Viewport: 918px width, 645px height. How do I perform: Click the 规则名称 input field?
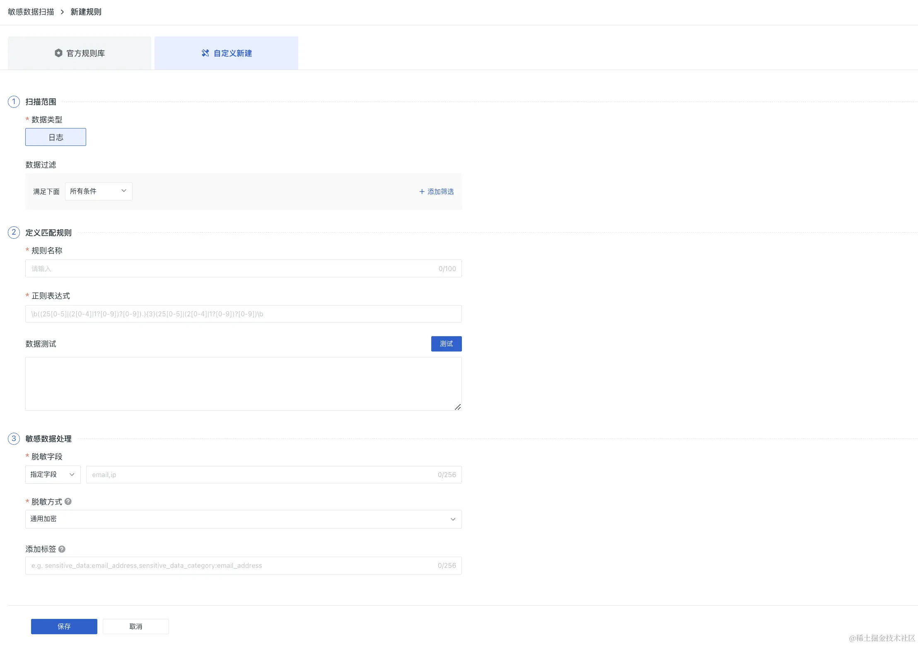[232, 269]
